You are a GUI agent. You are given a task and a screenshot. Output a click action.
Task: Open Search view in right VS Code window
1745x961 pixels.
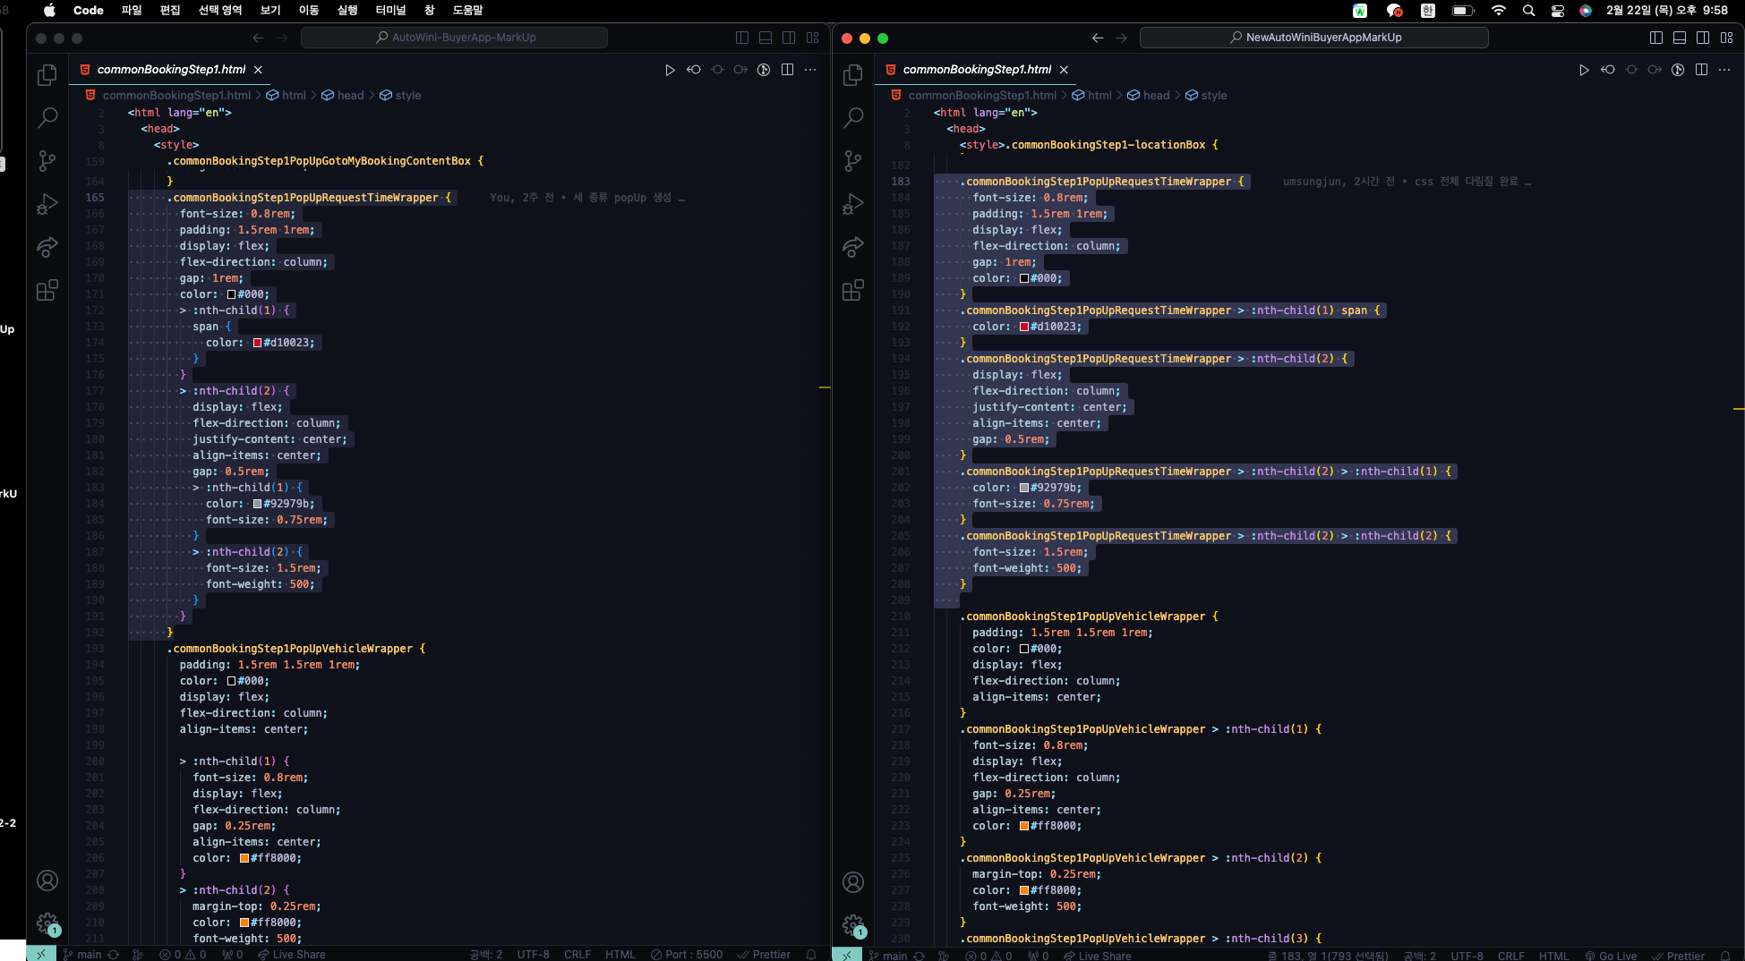pos(853,117)
